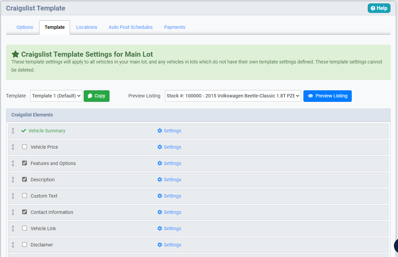Screen dimensions: 398x257
Task: Click the eye icon on Preview Listing button
Action: coord(310,96)
